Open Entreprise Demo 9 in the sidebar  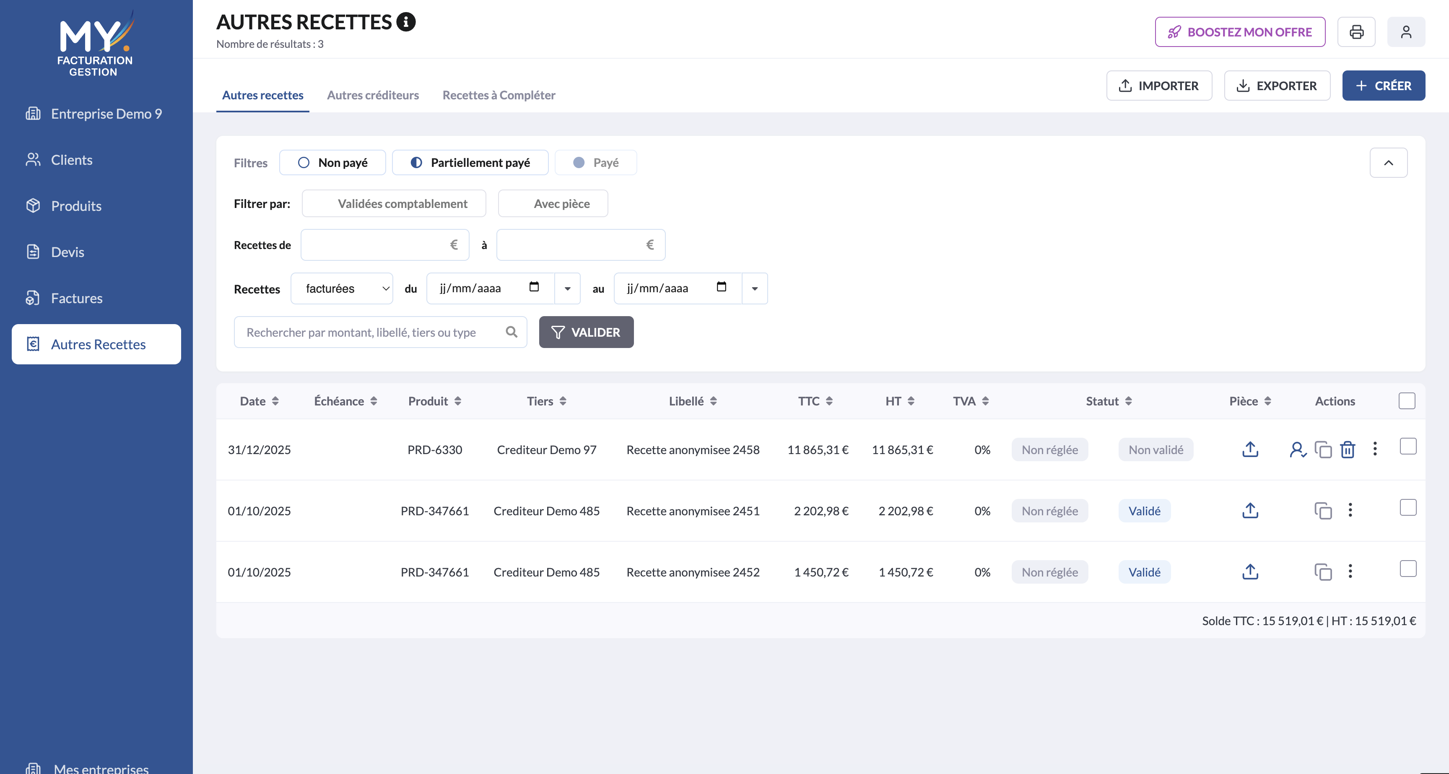96,114
